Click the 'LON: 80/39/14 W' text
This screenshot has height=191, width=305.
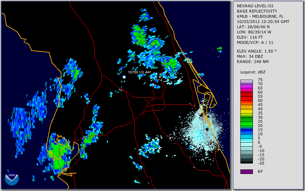coord(254,32)
